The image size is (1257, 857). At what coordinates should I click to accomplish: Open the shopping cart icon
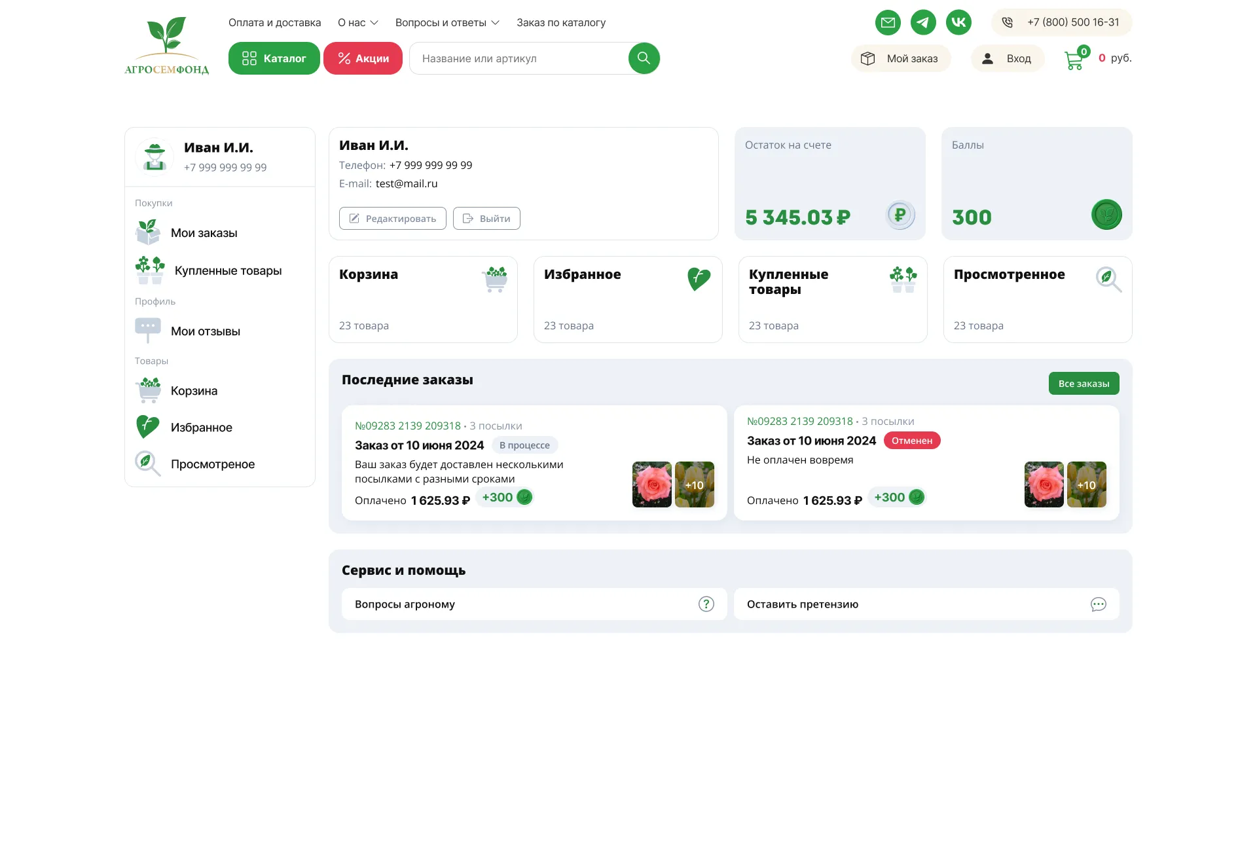(1074, 60)
